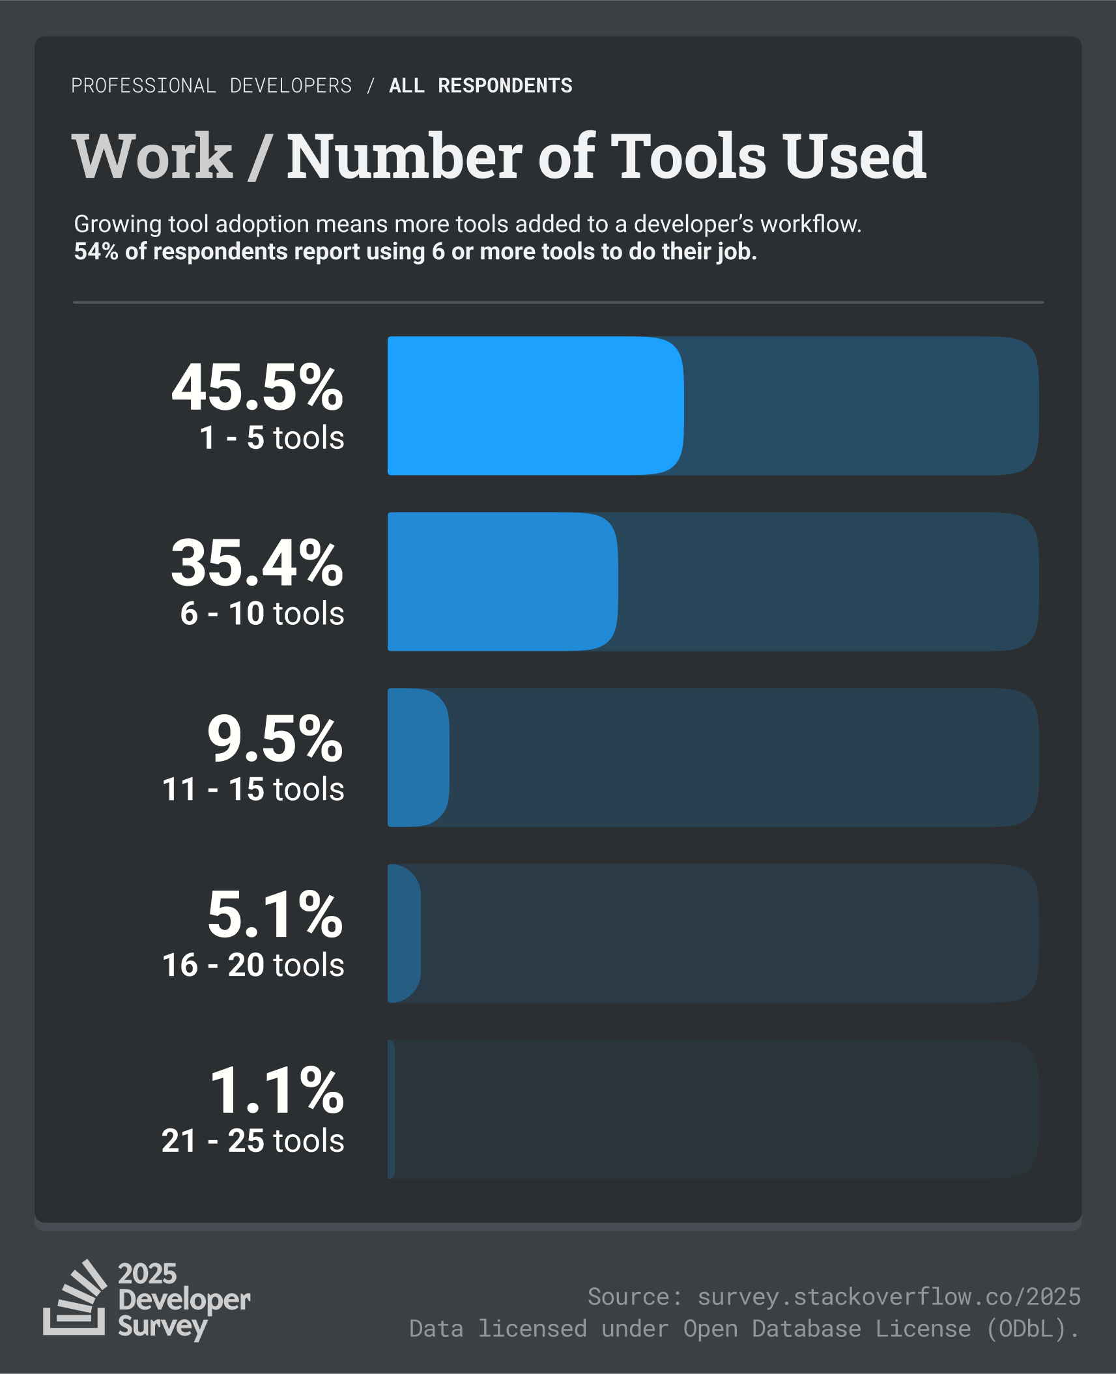Click the 45.5% percentage value
Image resolution: width=1116 pixels, height=1374 pixels.
click(x=257, y=388)
